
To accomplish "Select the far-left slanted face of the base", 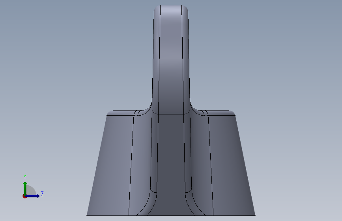I will coord(110,165).
